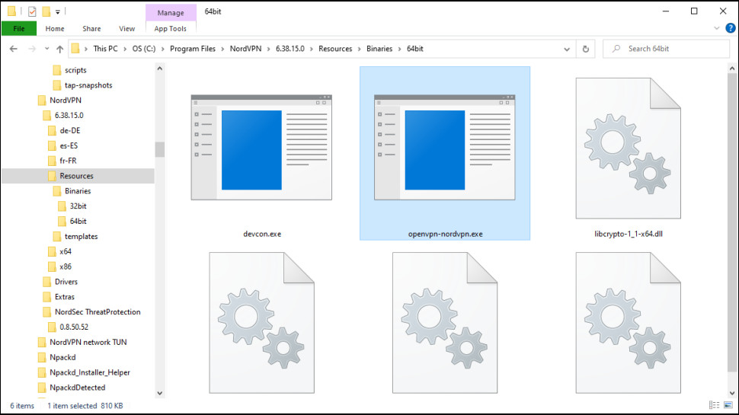
Task: Select 0.8.50.52 folder in tree
Action: [x=74, y=327]
